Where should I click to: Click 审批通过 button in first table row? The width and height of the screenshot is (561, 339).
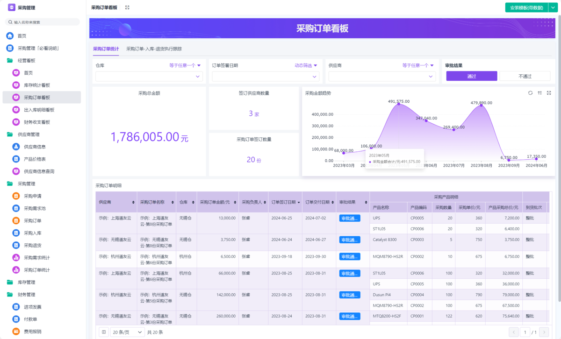[x=349, y=218]
